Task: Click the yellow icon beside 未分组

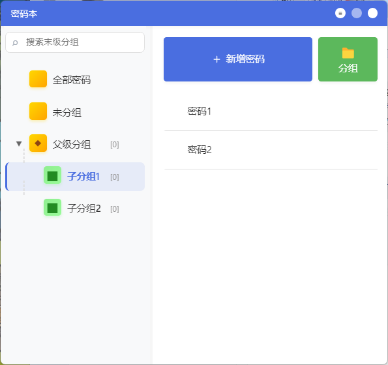Action: point(38,111)
